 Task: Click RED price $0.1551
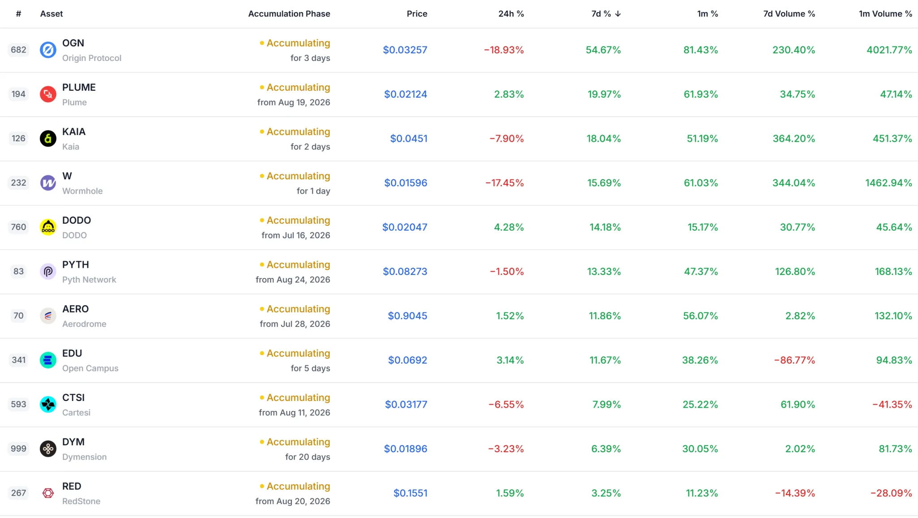410,493
